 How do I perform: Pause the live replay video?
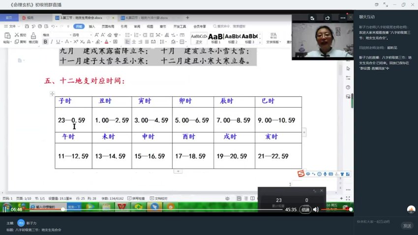4,209
